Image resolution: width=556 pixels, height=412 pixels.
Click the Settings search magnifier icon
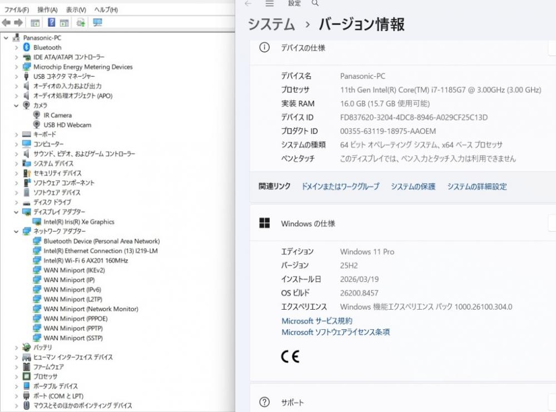click(x=315, y=3)
